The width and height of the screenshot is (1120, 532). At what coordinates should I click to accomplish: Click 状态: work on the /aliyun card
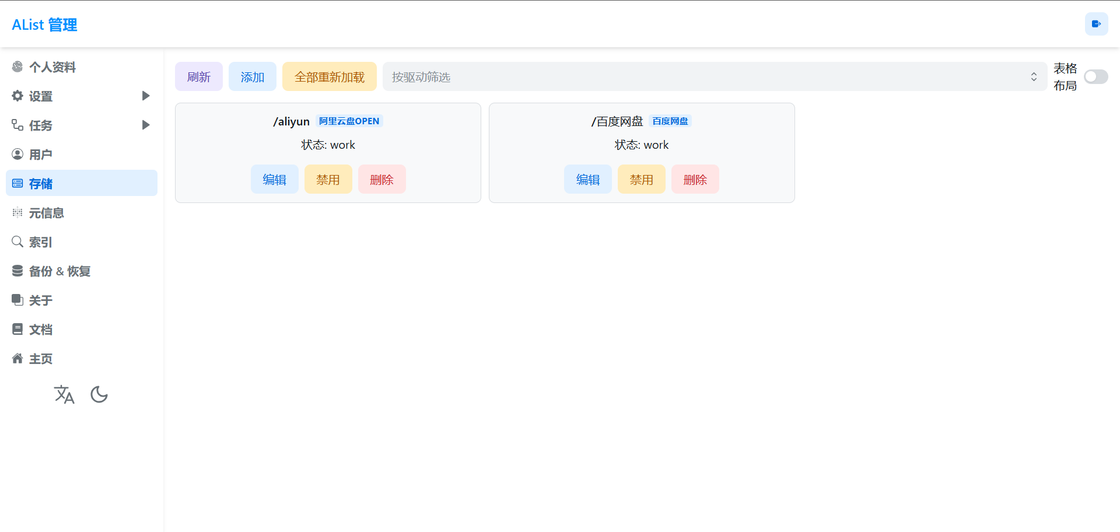328,145
